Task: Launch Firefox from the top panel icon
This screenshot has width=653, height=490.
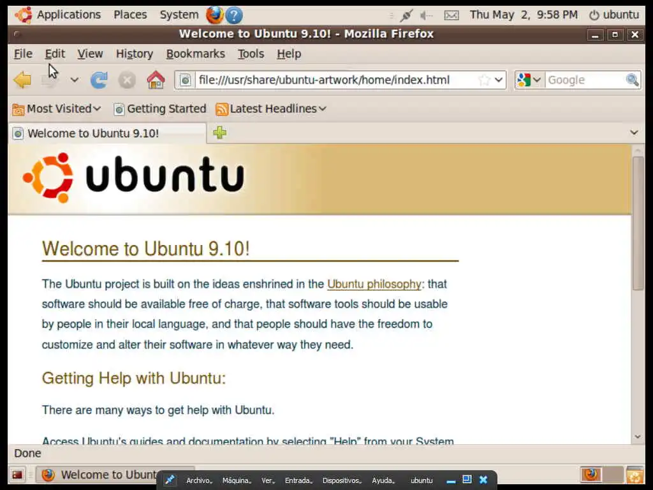Action: point(214,15)
